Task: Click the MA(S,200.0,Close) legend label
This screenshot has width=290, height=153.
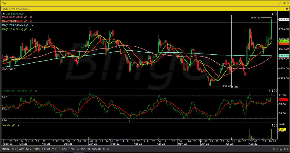Action: click(13, 25)
